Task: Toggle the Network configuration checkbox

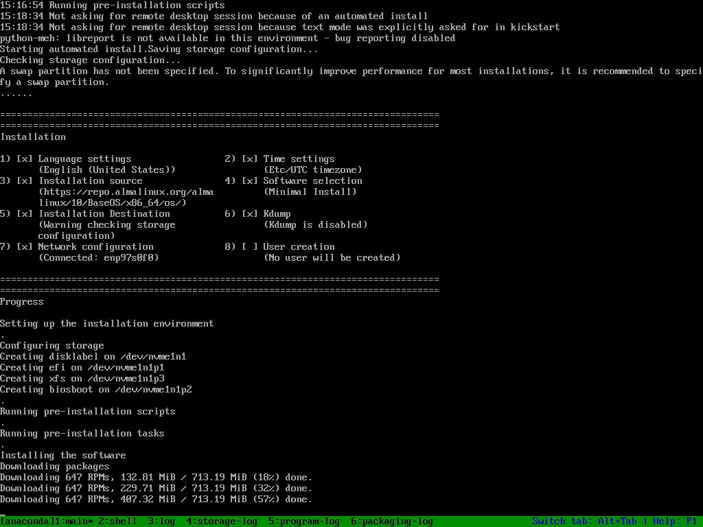Action: (25, 247)
